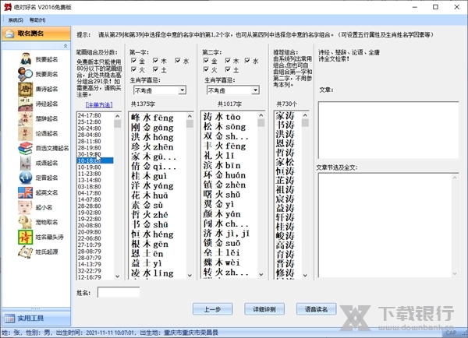Toggle 水 checkbox under 第一字
Image resolution: width=468 pixels, height=338 pixels.
tap(178, 61)
